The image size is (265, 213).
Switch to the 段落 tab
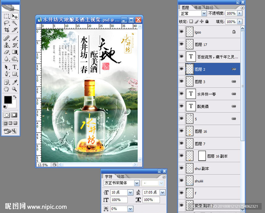point(121,177)
